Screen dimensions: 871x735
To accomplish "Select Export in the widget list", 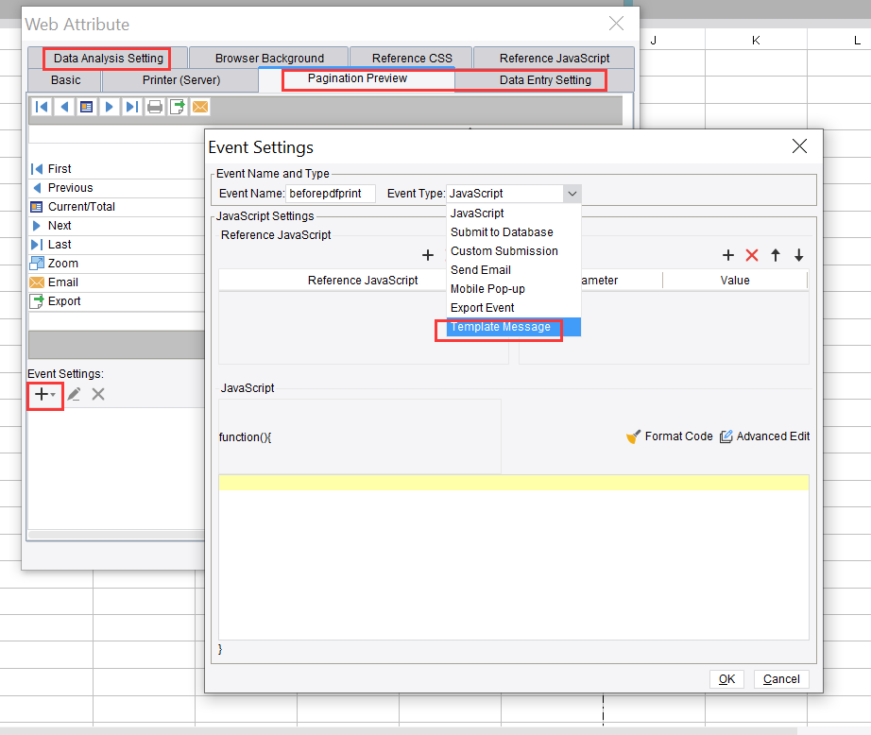I will pyautogui.click(x=116, y=301).
